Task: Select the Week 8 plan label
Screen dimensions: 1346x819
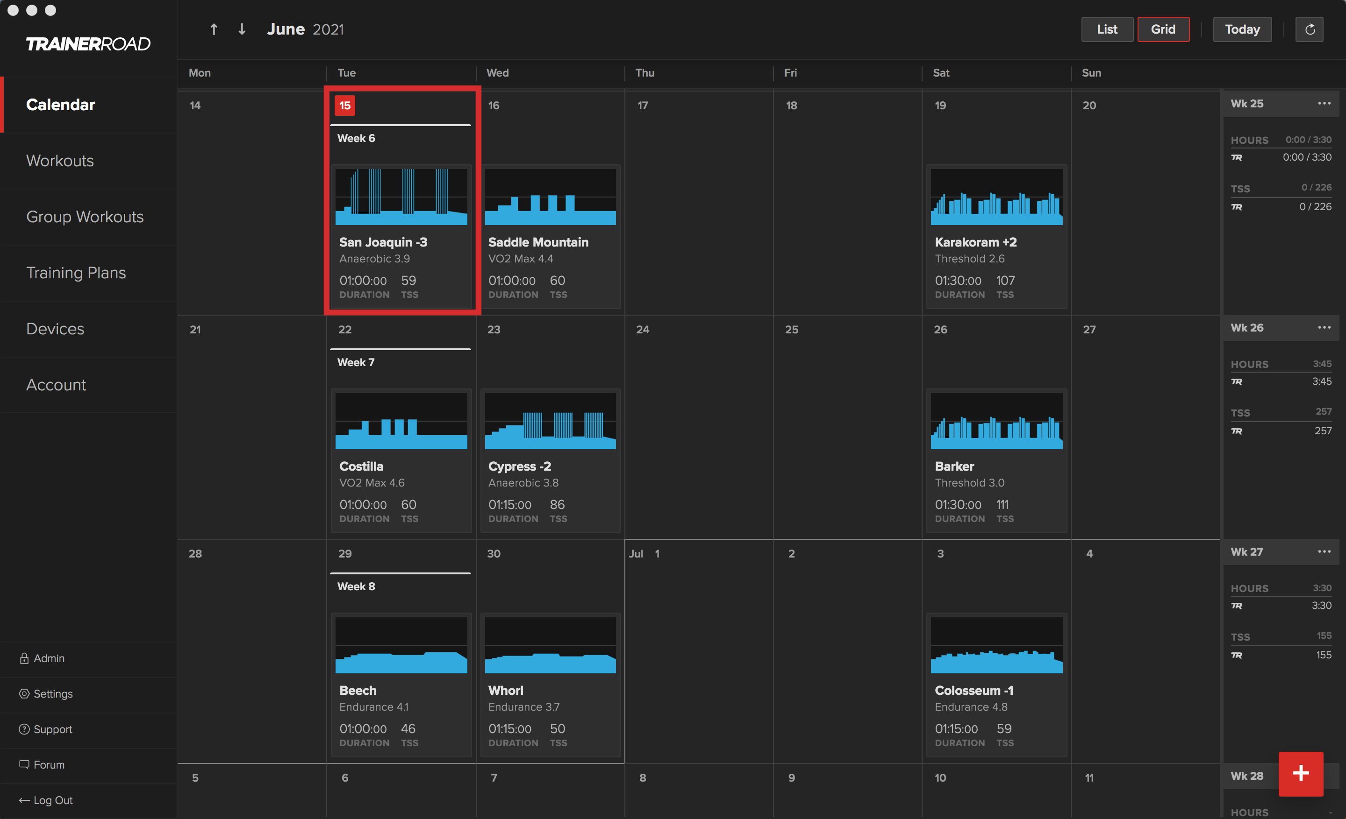Action: (356, 586)
